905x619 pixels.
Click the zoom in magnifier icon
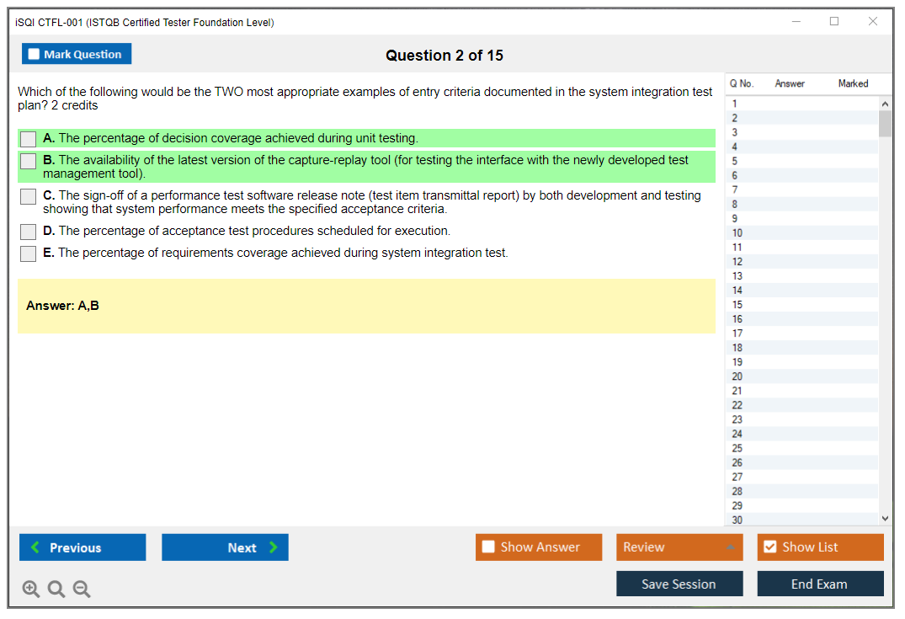click(x=31, y=590)
